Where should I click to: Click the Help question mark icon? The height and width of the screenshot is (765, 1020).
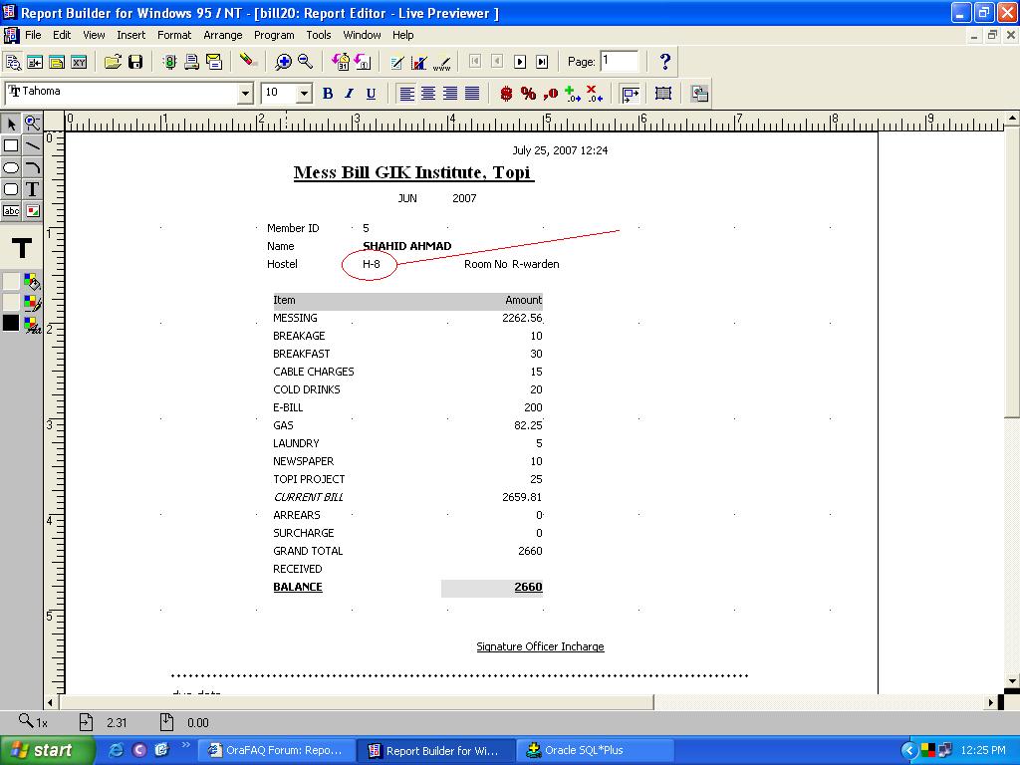[665, 62]
